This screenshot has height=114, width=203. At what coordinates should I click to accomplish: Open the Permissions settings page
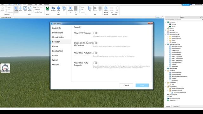point(58,33)
